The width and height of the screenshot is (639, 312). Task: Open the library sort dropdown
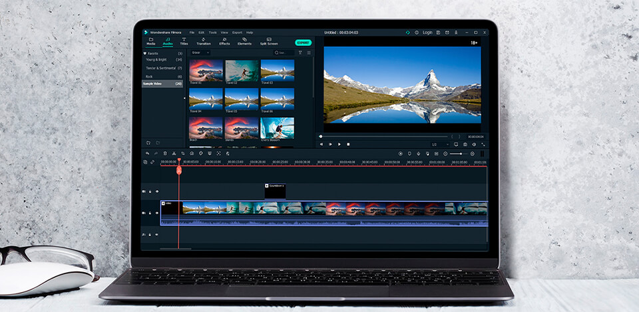(200, 53)
